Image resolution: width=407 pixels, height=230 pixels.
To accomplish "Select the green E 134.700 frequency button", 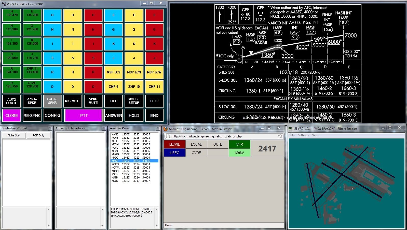I will pyautogui.click(x=32, y=15).
